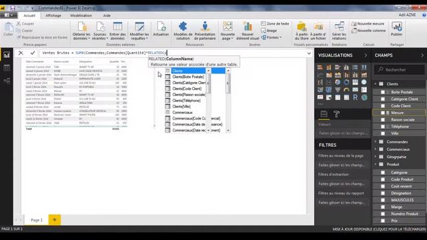
Task: Open Obtenir les données ribbon button
Action: [x=81, y=31]
